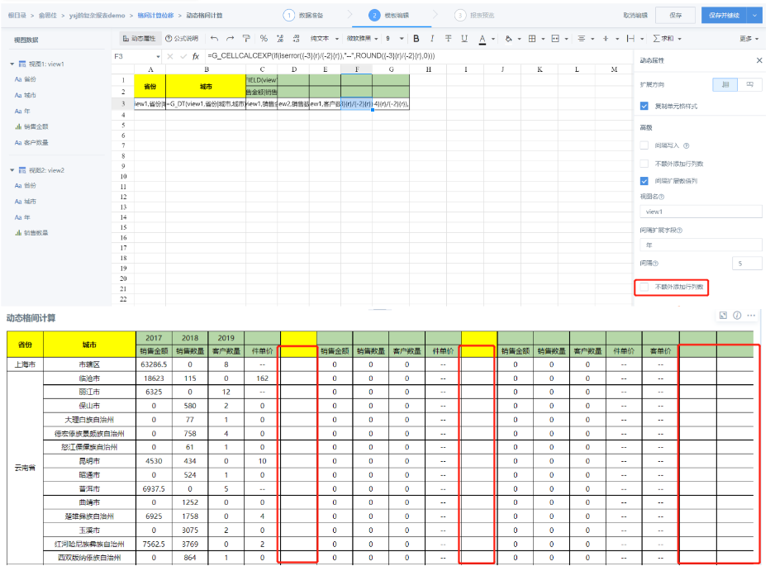
Task: Collapse the 视图1: view1 tree node
Action: click(x=12, y=64)
